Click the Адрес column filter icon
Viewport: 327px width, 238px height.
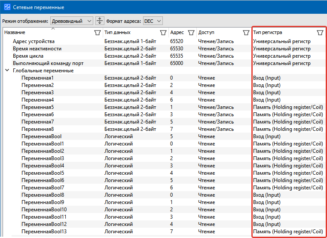pyautogui.click(x=191, y=33)
